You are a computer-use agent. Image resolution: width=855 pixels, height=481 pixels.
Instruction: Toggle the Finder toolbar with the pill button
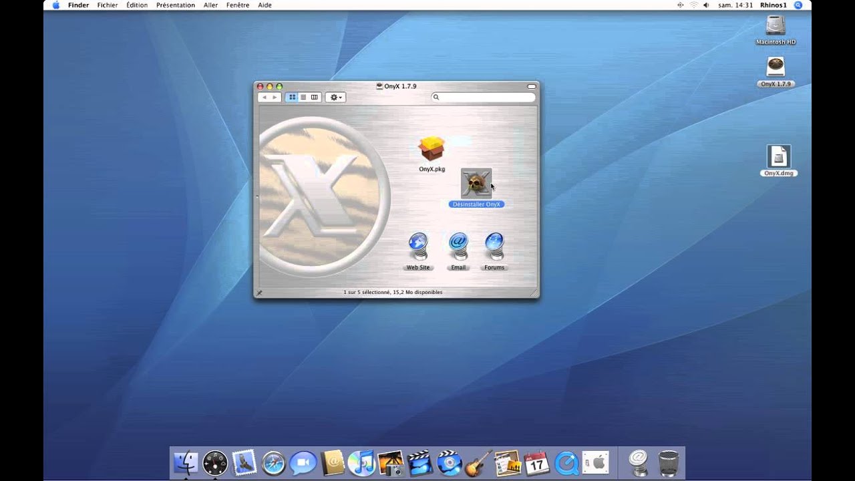(x=532, y=86)
